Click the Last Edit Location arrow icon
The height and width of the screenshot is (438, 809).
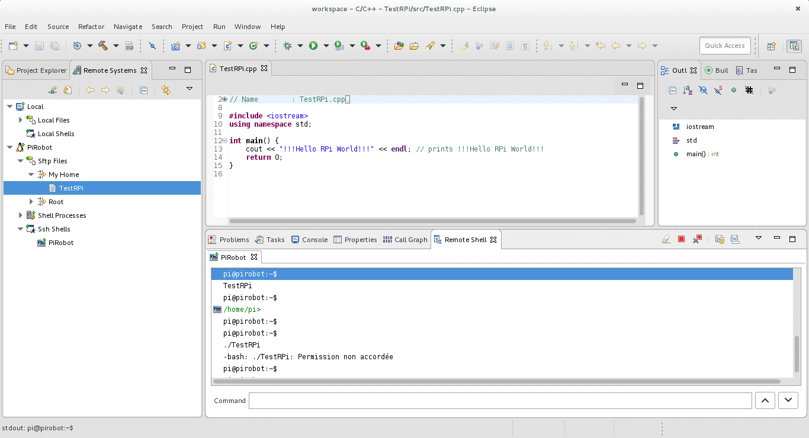(601, 46)
